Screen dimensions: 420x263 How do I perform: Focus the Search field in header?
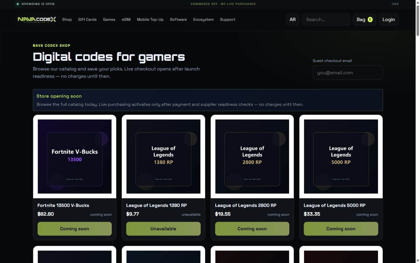click(x=326, y=20)
